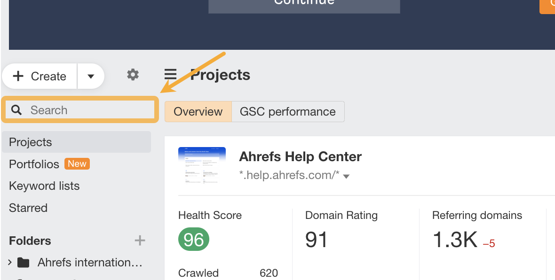This screenshot has width=555, height=280.
Task: Expand the Ahrefs international folder chevron
Action: (10, 262)
